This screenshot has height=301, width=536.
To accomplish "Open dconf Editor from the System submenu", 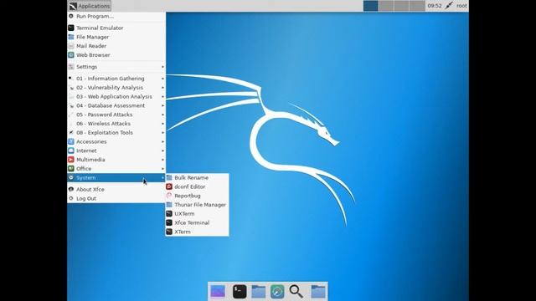I will tap(197, 186).
